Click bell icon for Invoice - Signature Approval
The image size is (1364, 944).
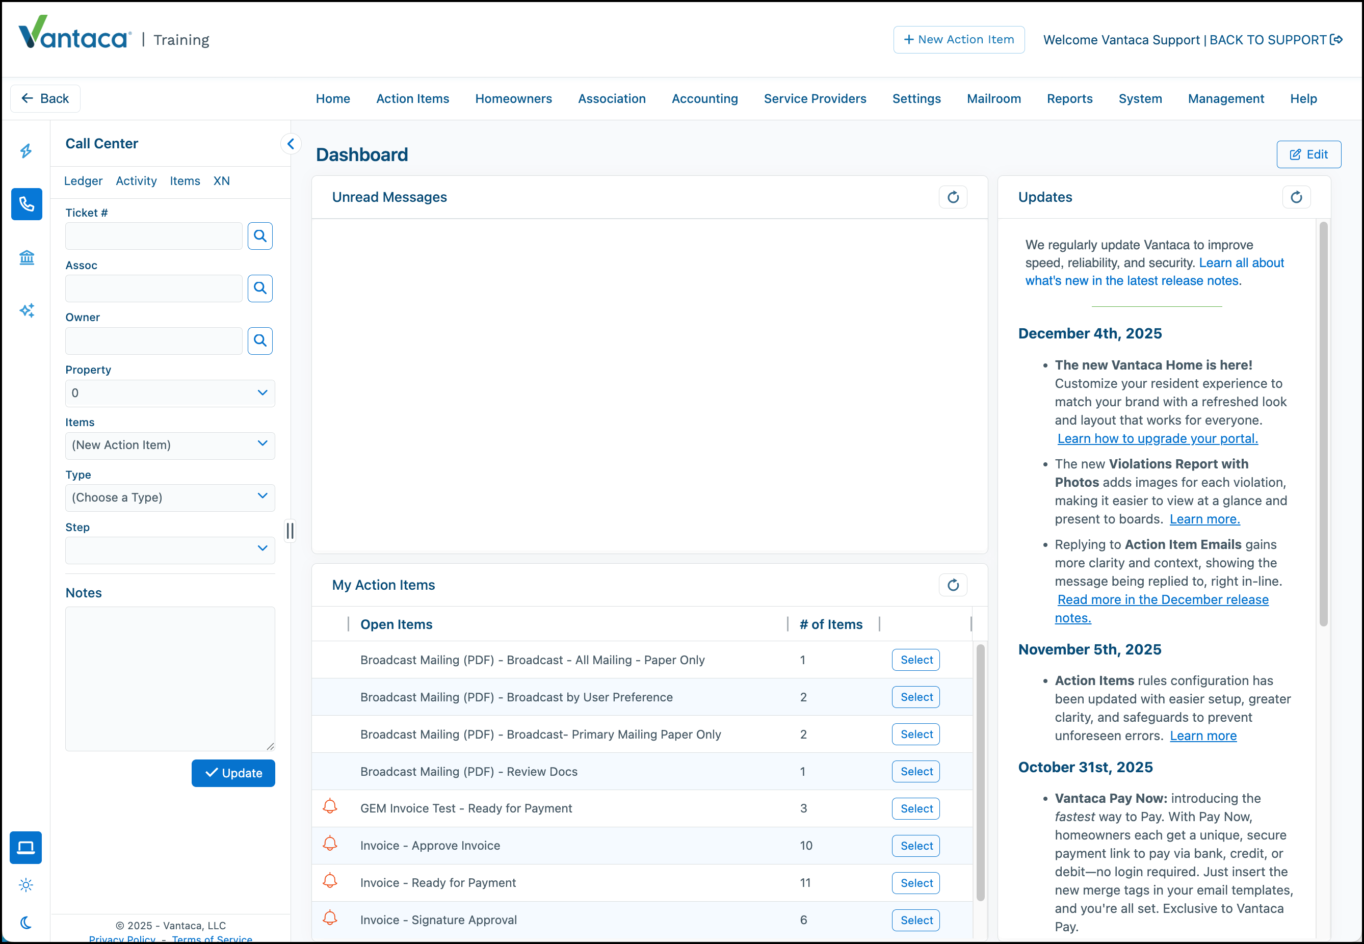click(330, 918)
